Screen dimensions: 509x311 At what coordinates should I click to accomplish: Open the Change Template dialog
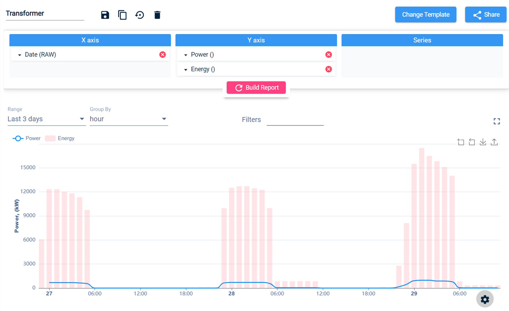click(426, 14)
